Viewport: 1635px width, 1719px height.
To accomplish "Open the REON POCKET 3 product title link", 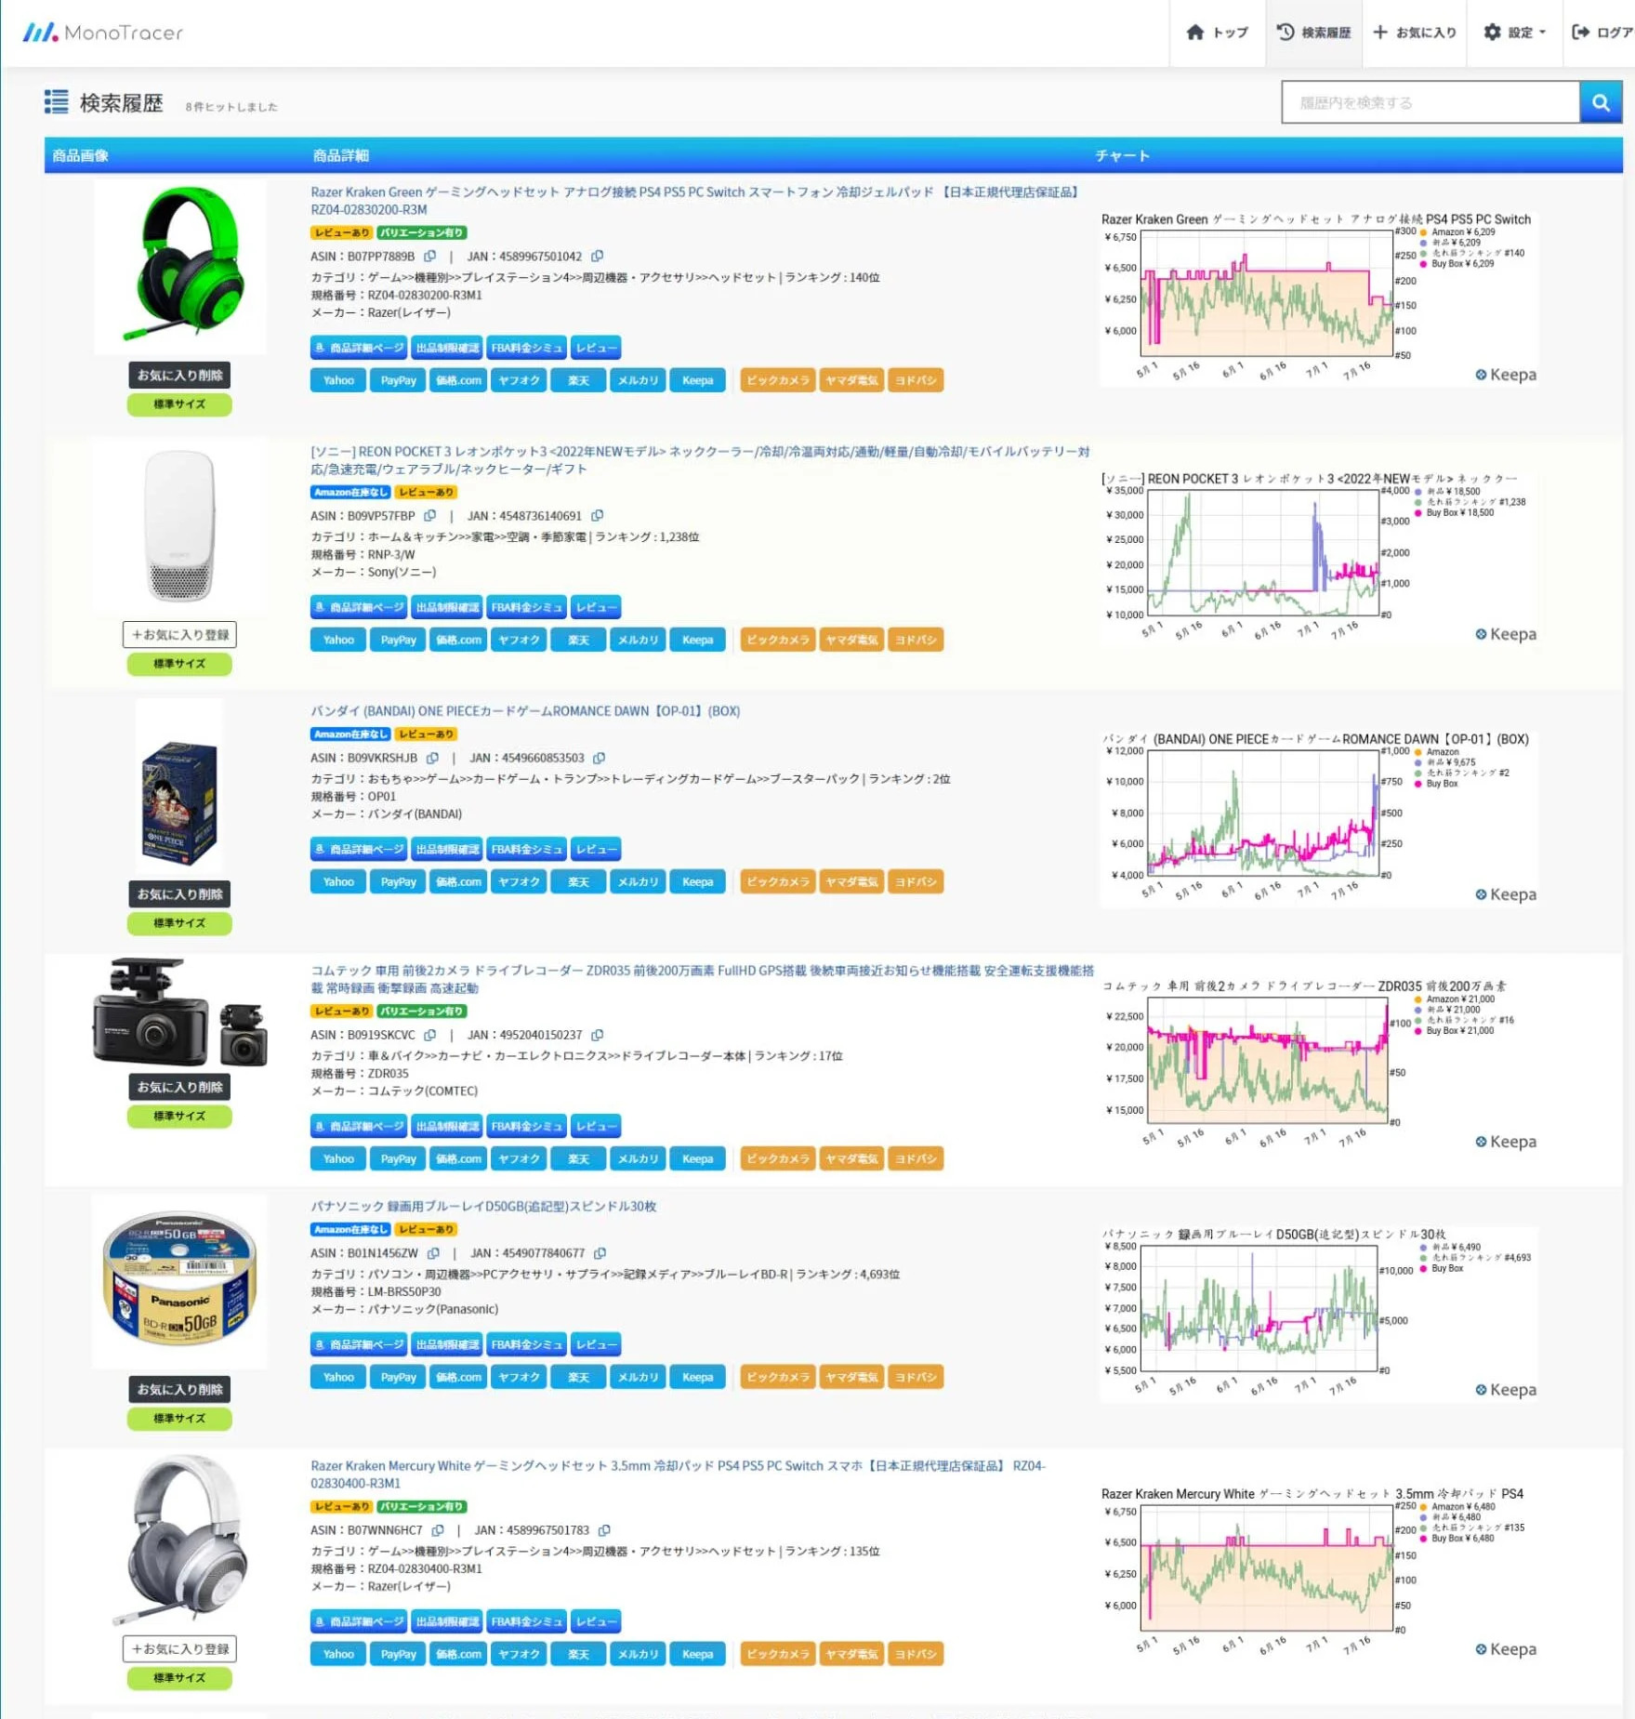I will click(700, 460).
